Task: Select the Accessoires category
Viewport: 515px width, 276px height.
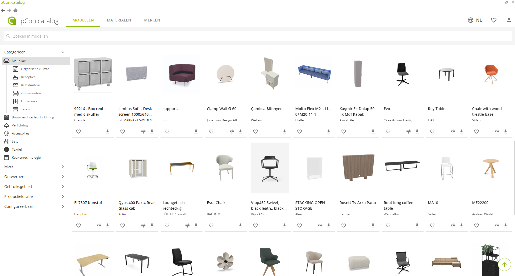Action: (x=20, y=133)
